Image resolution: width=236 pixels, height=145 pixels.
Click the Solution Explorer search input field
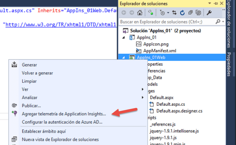[x=167, y=22]
